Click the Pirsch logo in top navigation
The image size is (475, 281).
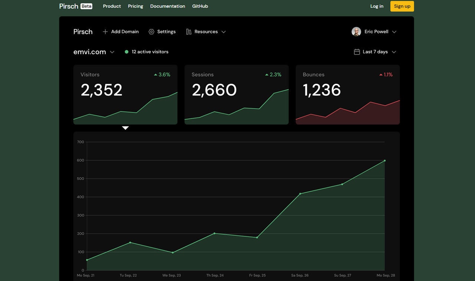click(69, 6)
